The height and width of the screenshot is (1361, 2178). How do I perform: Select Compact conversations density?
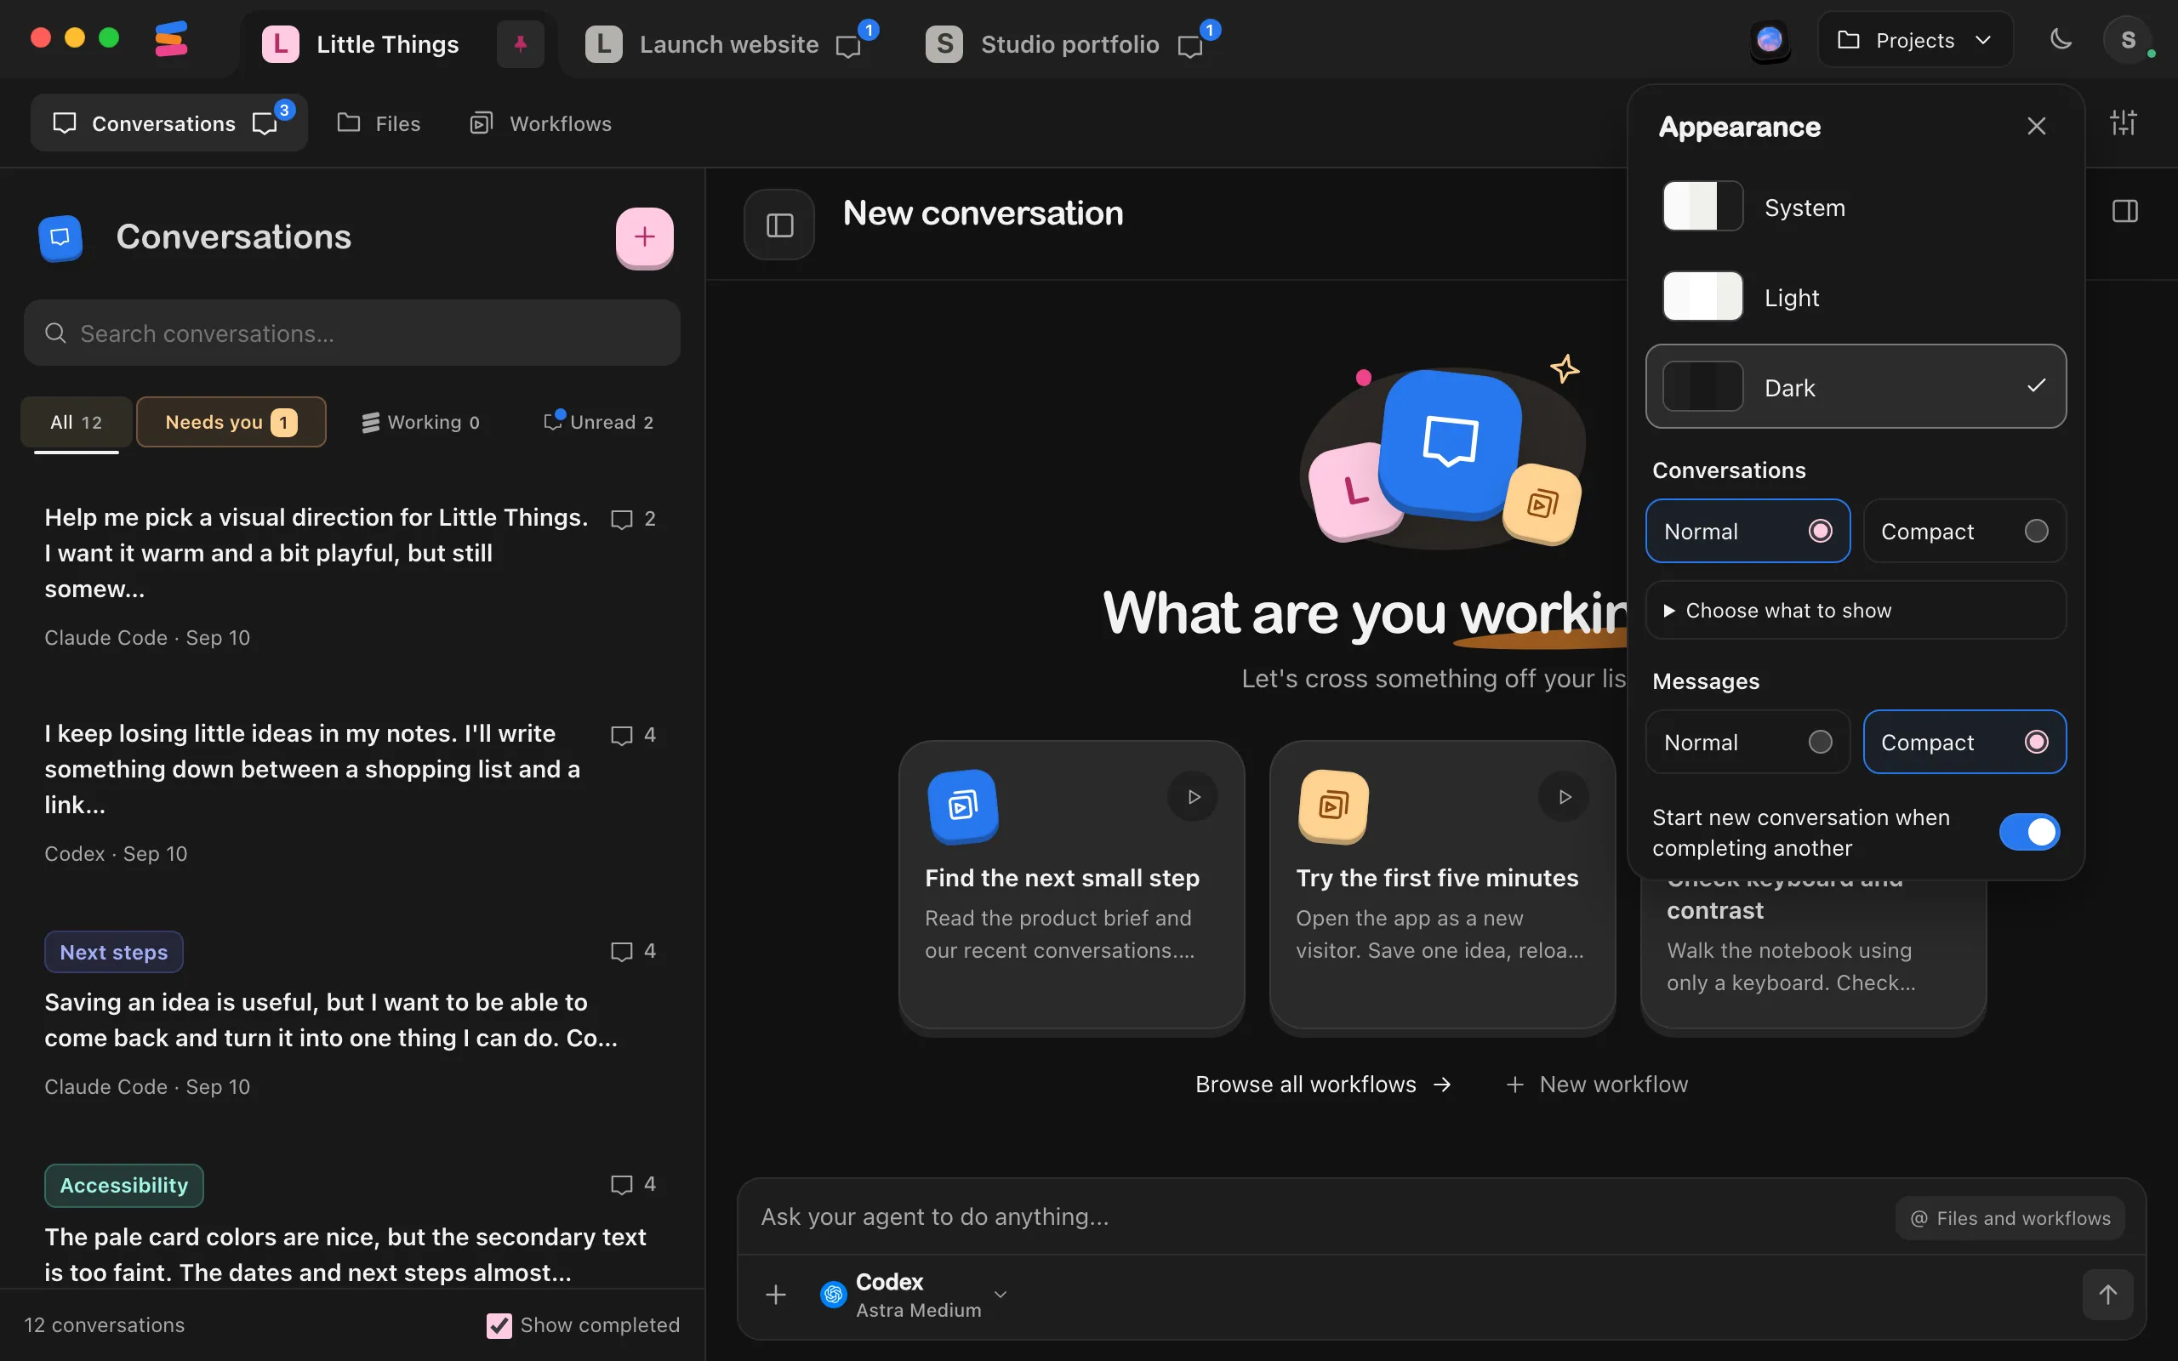pos(1964,531)
